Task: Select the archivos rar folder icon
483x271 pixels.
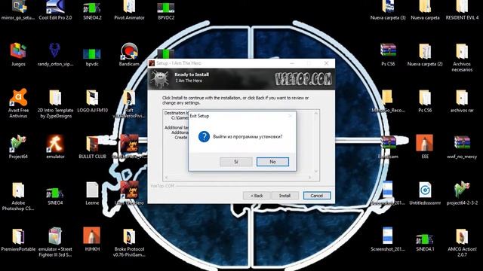Action: (x=462, y=101)
